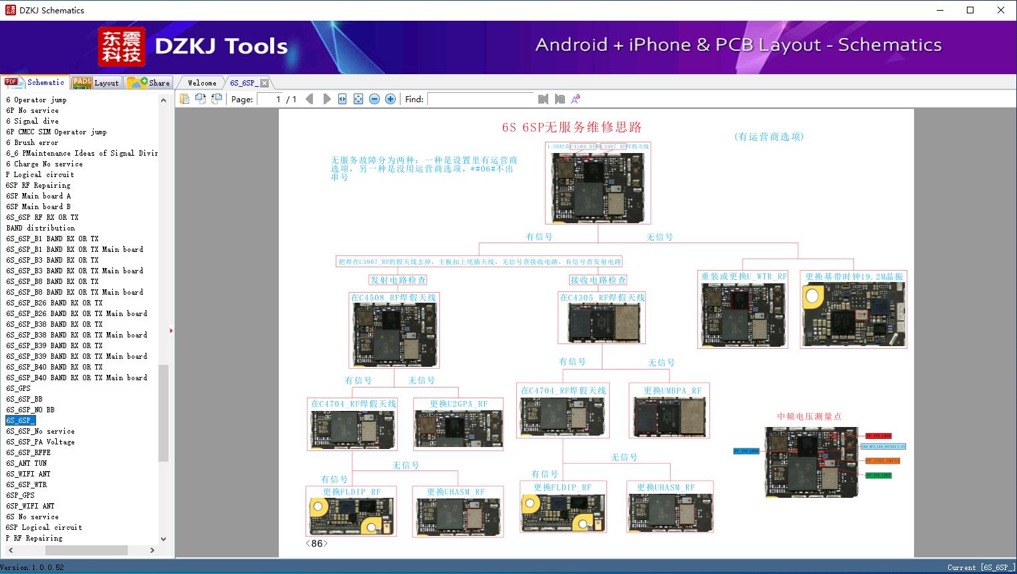Open '6SP Main board A' entry

(x=38, y=196)
